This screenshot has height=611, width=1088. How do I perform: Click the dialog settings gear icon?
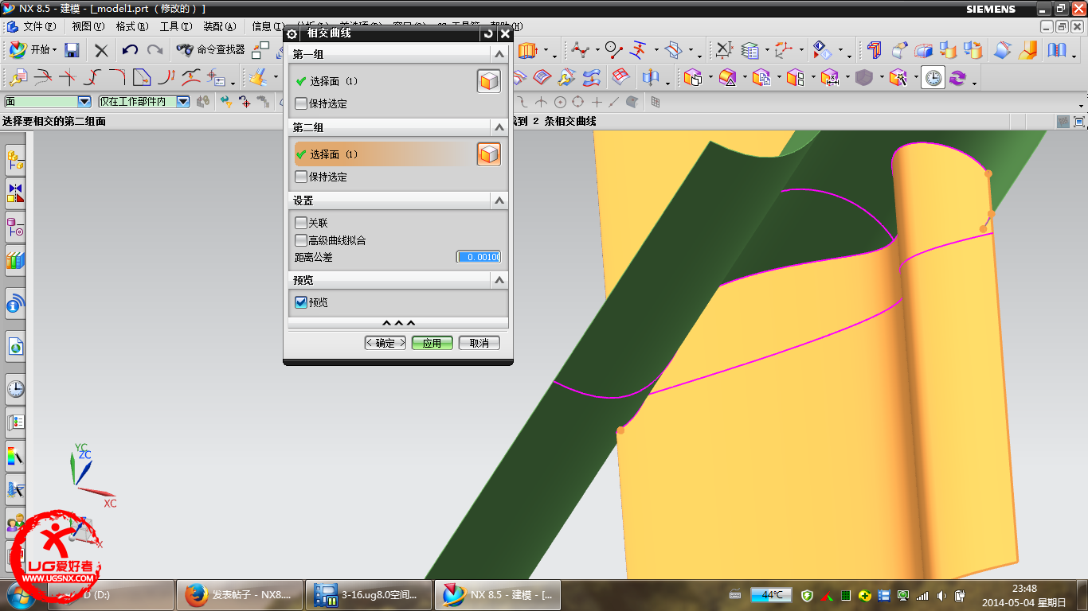click(292, 34)
